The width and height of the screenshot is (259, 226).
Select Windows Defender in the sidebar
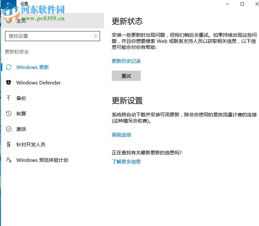tap(38, 83)
